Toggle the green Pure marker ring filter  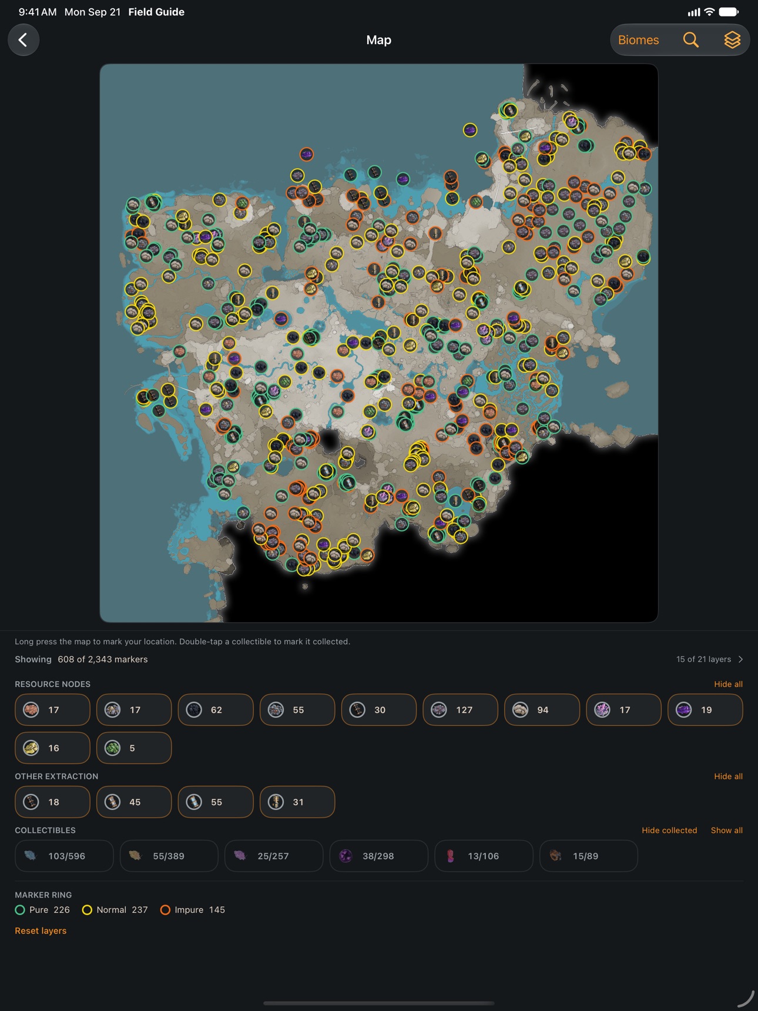42,910
